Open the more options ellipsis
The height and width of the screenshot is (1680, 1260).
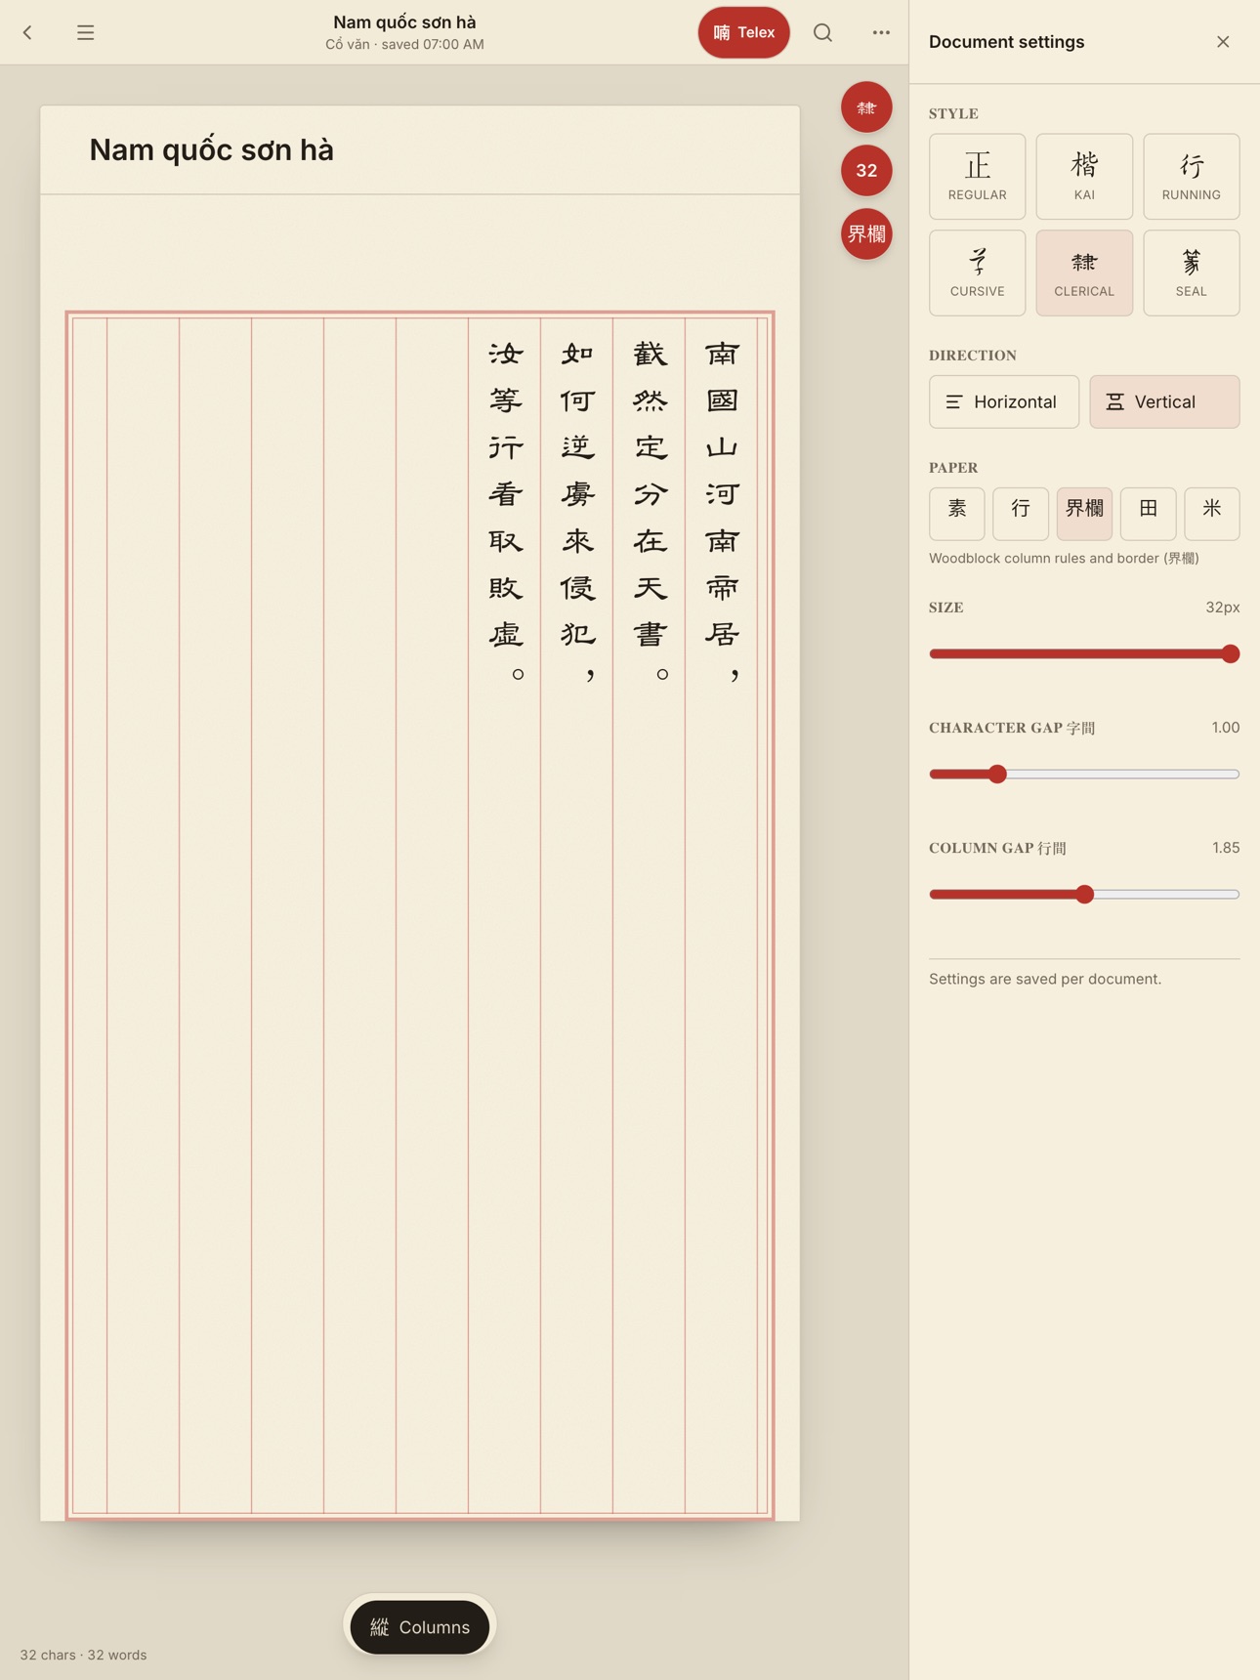click(x=881, y=32)
